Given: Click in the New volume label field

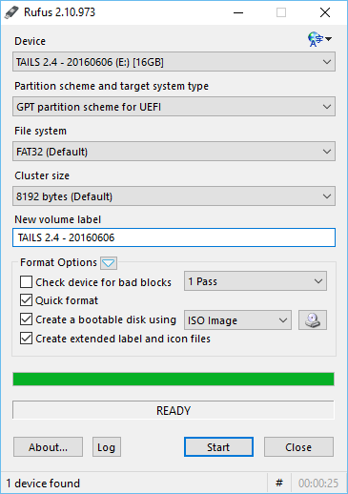Looking at the screenshot, I should click(174, 237).
